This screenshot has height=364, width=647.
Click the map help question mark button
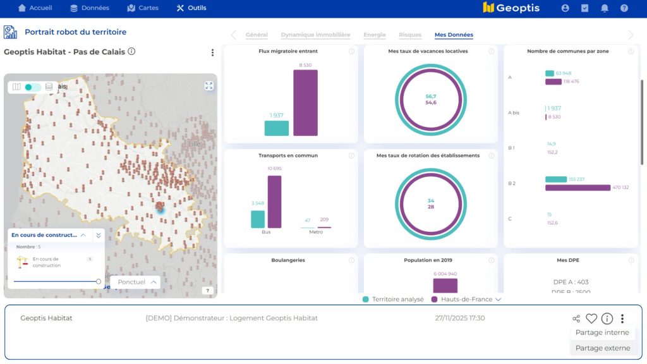(x=207, y=291)
